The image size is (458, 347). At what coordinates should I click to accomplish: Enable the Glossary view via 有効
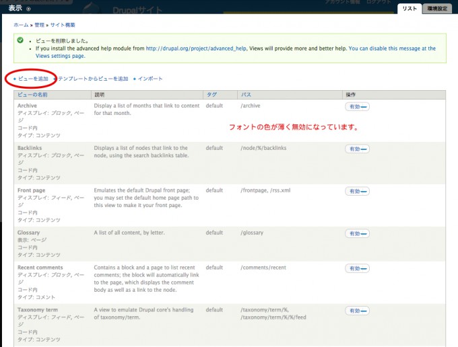(352, 233)
